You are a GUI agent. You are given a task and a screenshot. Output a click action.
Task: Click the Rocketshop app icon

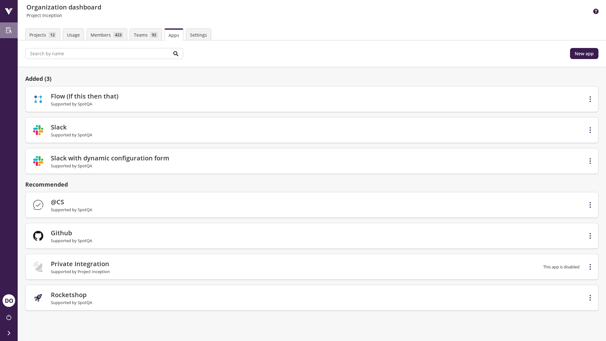pos(38,298)
